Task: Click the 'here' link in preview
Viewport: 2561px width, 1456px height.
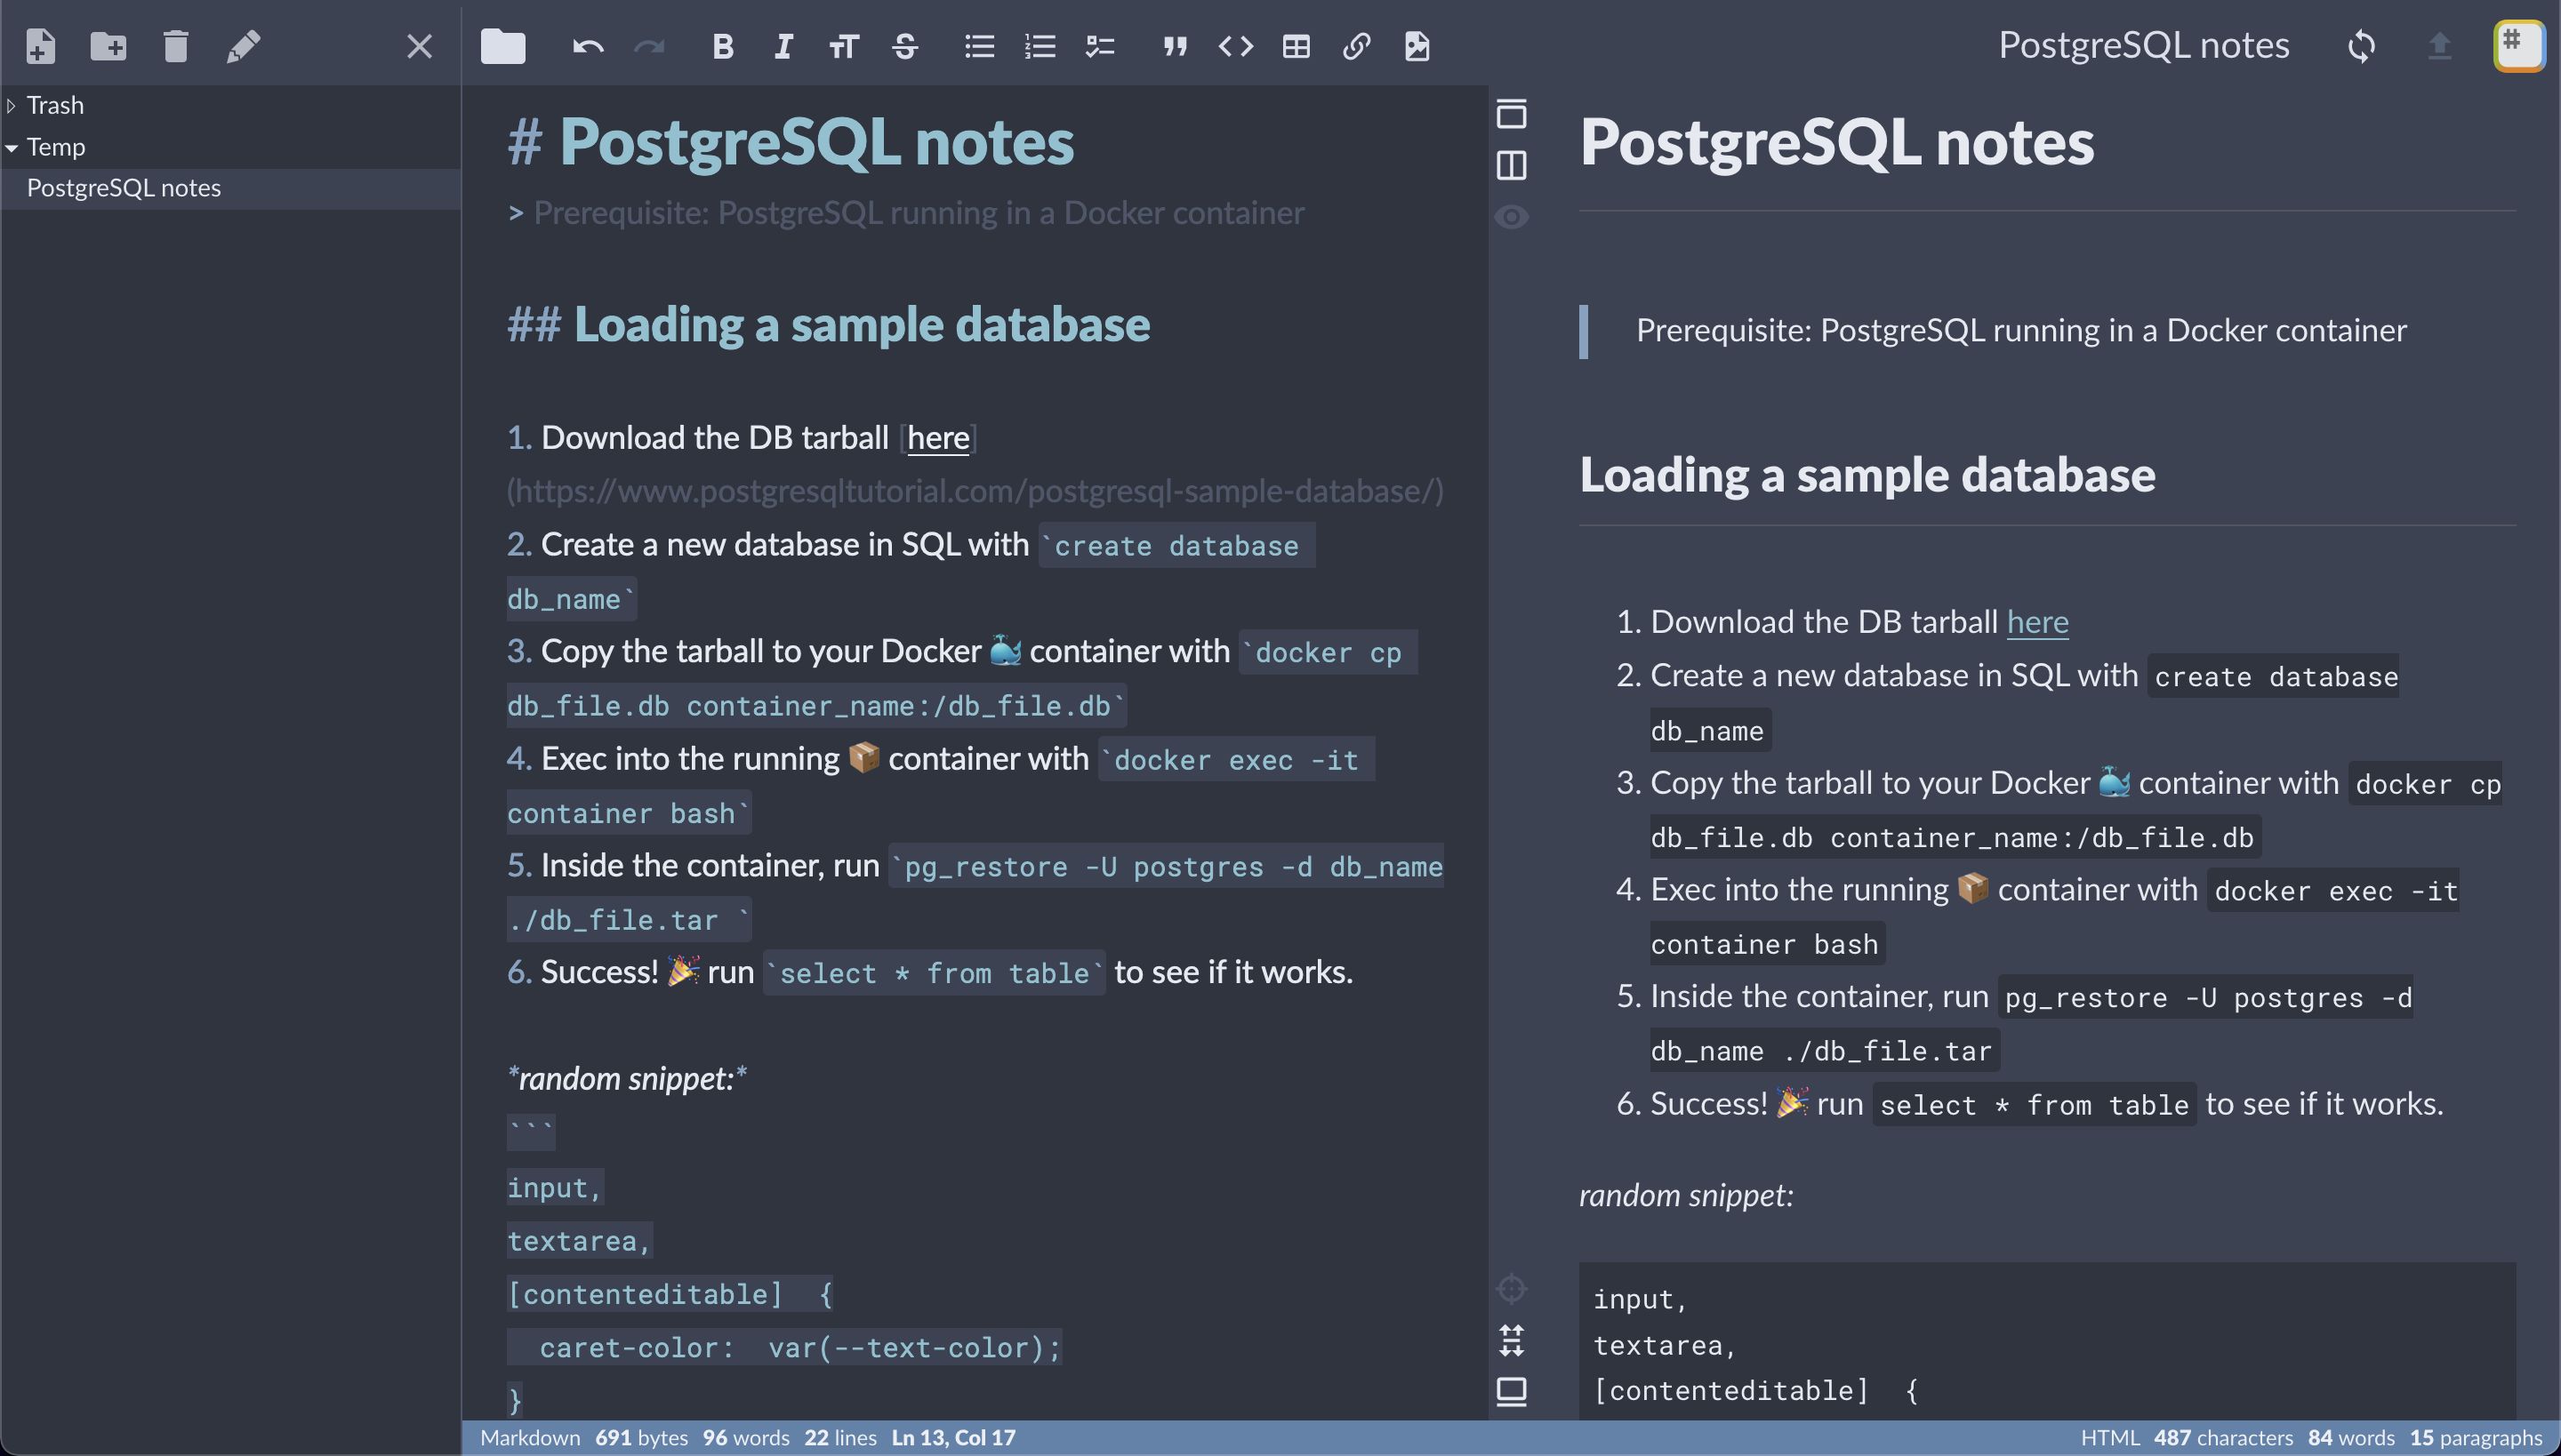Action: pyautogui.click(x=2036, y=622)
